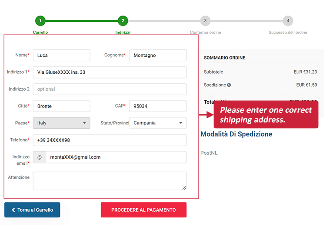The width and height of the screenshot is (326, 225).
Task: Select the Indirizzi step label
Action: (x=123, y=33)
